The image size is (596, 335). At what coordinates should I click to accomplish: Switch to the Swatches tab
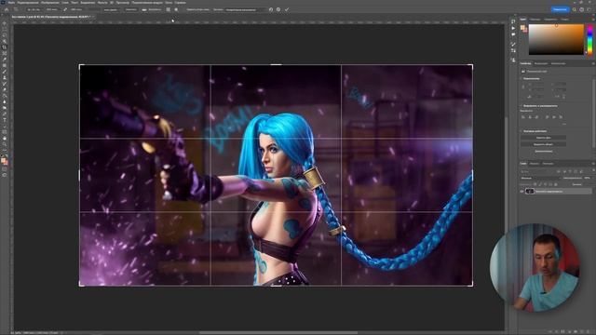[x=535, y=19]
